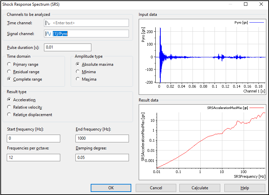Click the Time channel text field
The image size is (269, 195).
pyautogui.click(x=90, y=23)
